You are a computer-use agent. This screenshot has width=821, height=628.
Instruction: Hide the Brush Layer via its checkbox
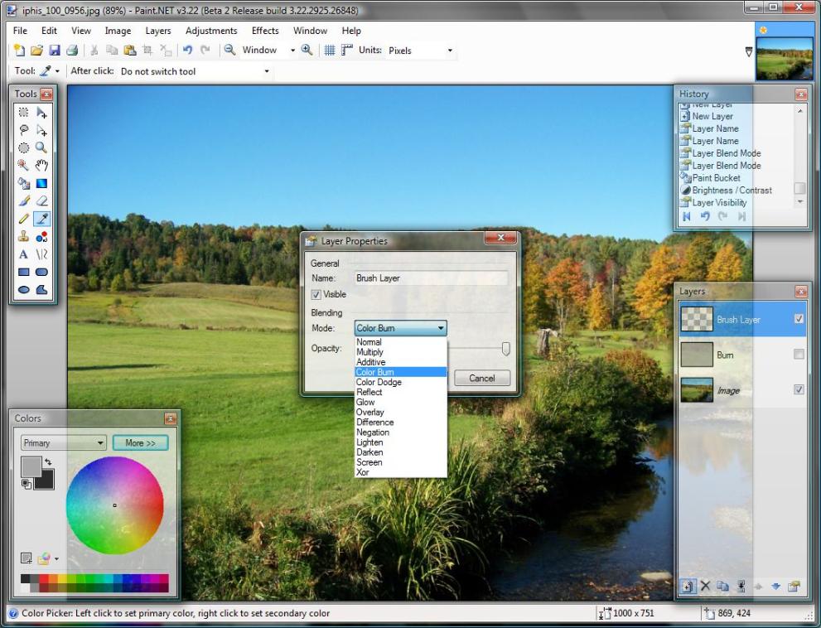799,319
